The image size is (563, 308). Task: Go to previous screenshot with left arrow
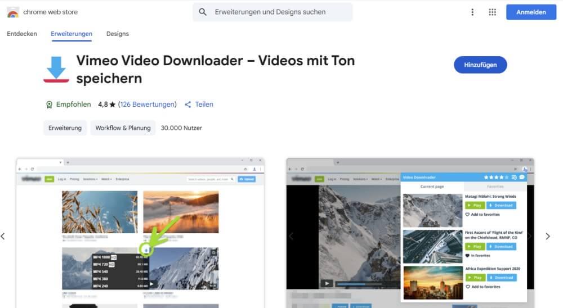coord(3,236)
